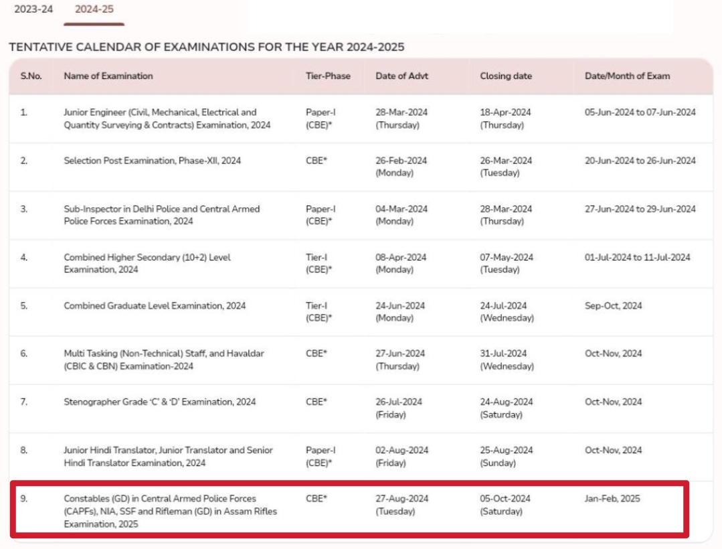This screenshot has width=722, height=549.
Task: Click advt date 04-Mar-2024 (Monday)
Action: tap(401, 215)
